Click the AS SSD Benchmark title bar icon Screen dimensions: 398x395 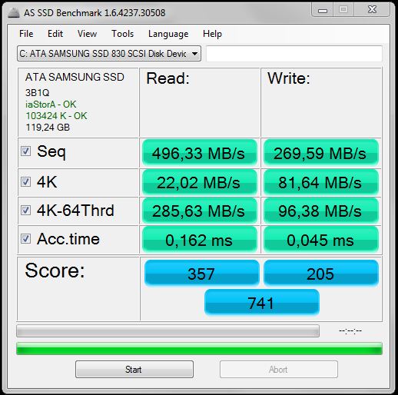(x=14, y=13)
